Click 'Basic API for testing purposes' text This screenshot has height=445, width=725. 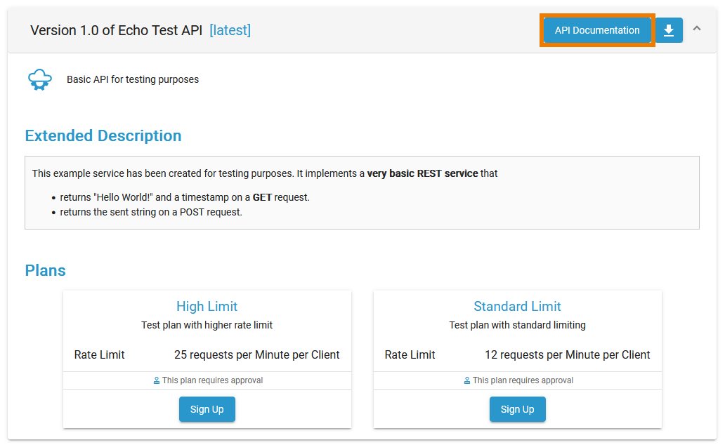[132, 79]
